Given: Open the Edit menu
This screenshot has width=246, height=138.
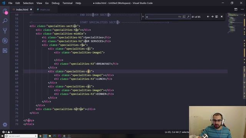Looking at the screenshot, I should coord(18,3).
